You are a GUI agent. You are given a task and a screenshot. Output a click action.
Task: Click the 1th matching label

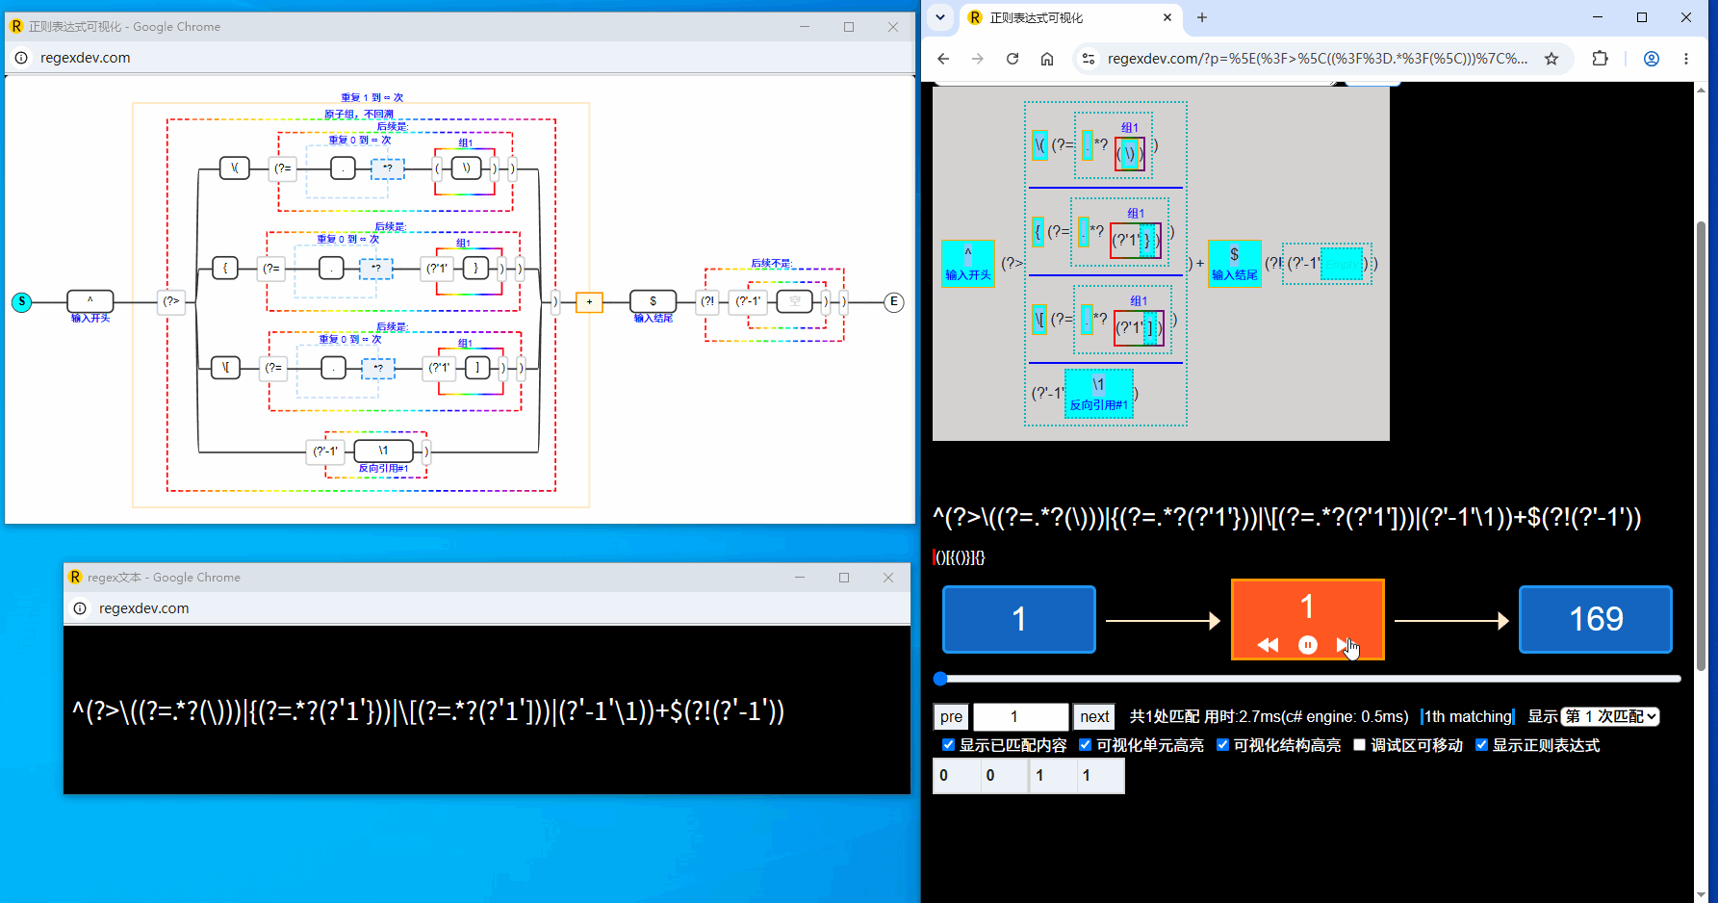click(1468, 716)
